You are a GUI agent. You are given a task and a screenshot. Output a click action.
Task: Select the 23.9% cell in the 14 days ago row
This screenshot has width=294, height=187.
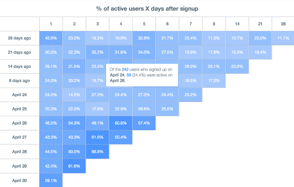[x=237, y=67]
